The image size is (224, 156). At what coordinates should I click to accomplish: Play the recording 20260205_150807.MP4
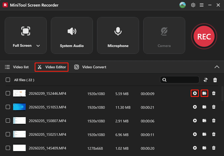click(x=195, y=121)
